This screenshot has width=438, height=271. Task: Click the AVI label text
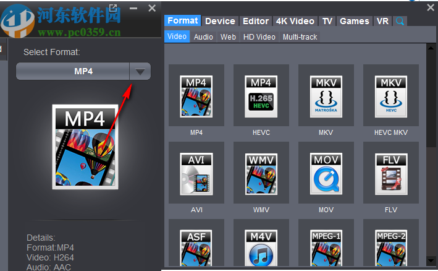click(196, 210)
